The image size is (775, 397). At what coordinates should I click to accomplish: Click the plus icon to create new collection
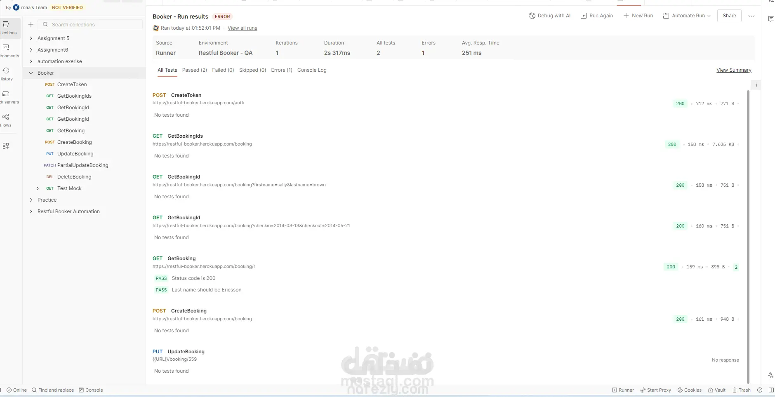click(31, 25)
